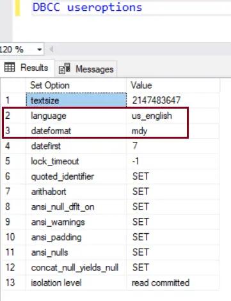This screenshot has width=231, height=301.
Task: Click the lock_timeout option cell
Action: pos(76,161)
